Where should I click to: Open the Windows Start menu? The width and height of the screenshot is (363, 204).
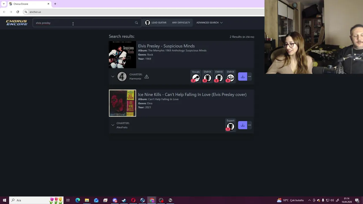coord(5,200)
